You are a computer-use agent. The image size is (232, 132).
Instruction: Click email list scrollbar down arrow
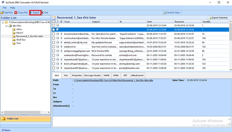pyautogui.click(x=231, y=70)
